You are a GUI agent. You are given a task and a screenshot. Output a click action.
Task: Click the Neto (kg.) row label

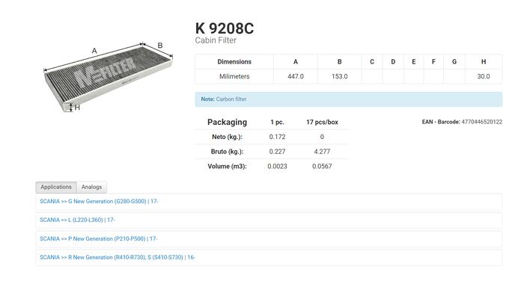228,137
